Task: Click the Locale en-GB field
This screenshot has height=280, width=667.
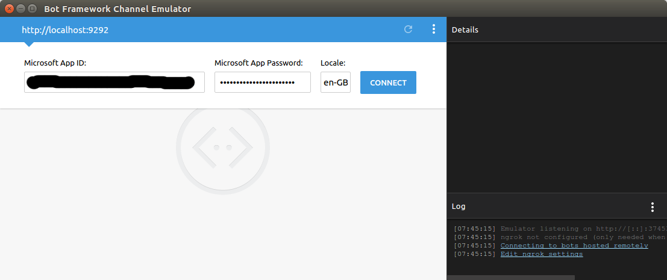Action: tap(336, 82)
